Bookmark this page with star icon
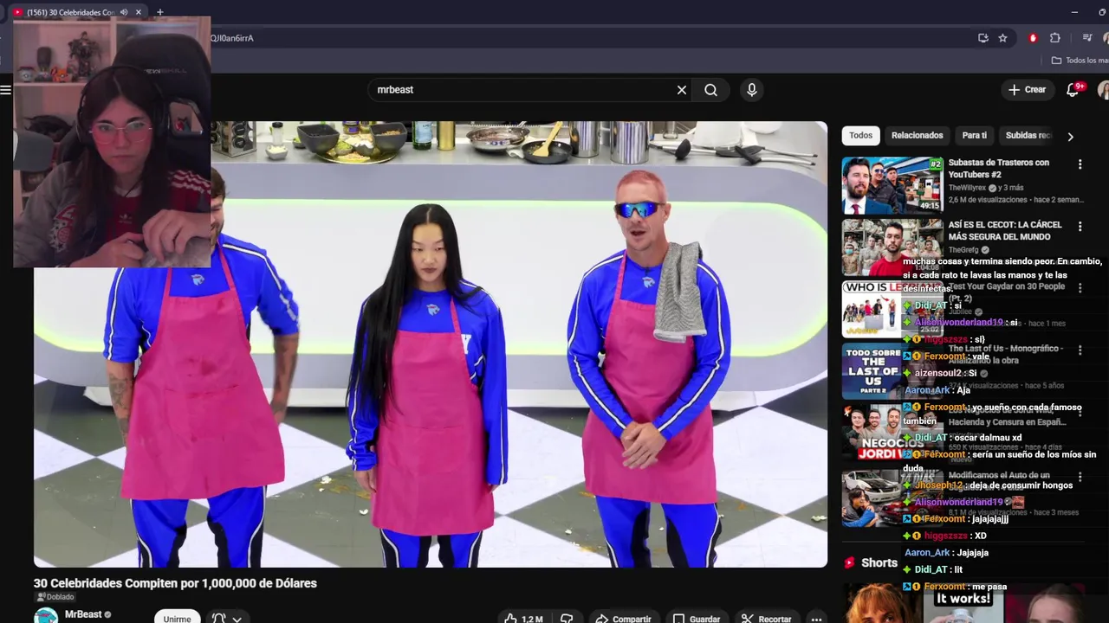This screenshot has height=623, width=1109. [1002, 38]
